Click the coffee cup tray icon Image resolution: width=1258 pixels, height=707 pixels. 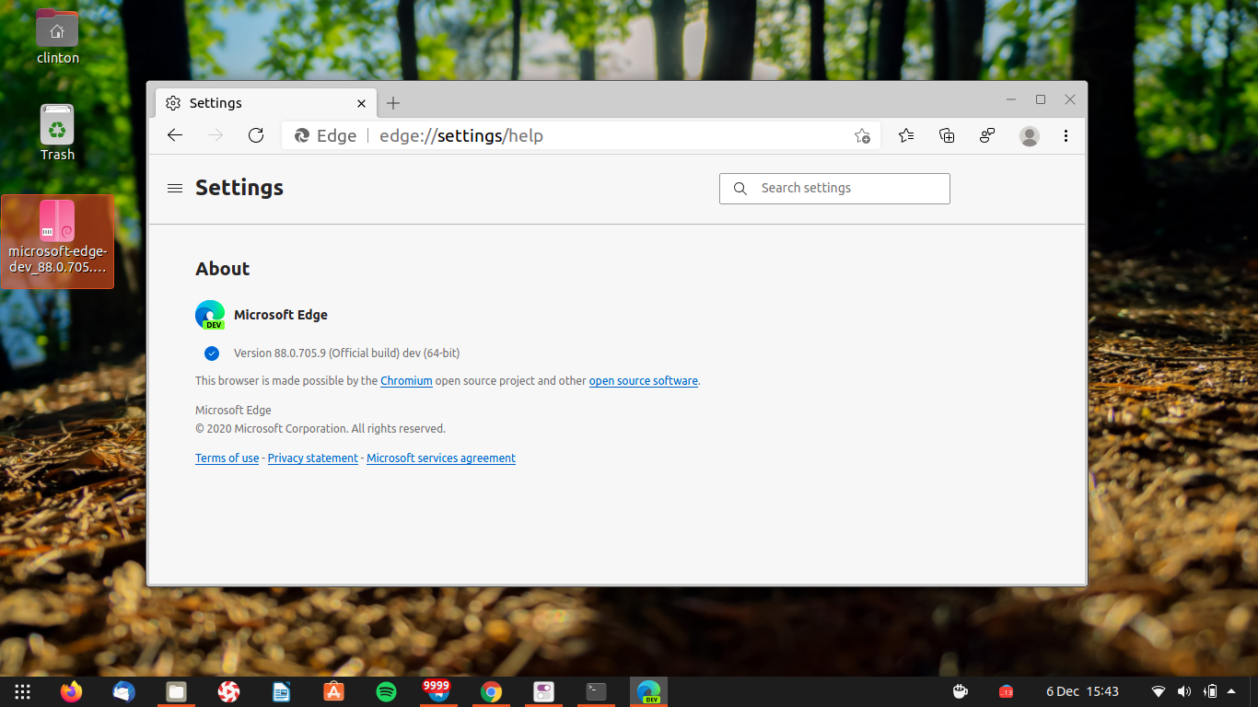coord(960,691)
